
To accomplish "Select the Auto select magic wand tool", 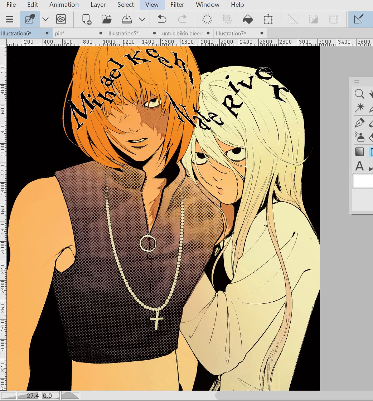I will click(x=359, y=108).
